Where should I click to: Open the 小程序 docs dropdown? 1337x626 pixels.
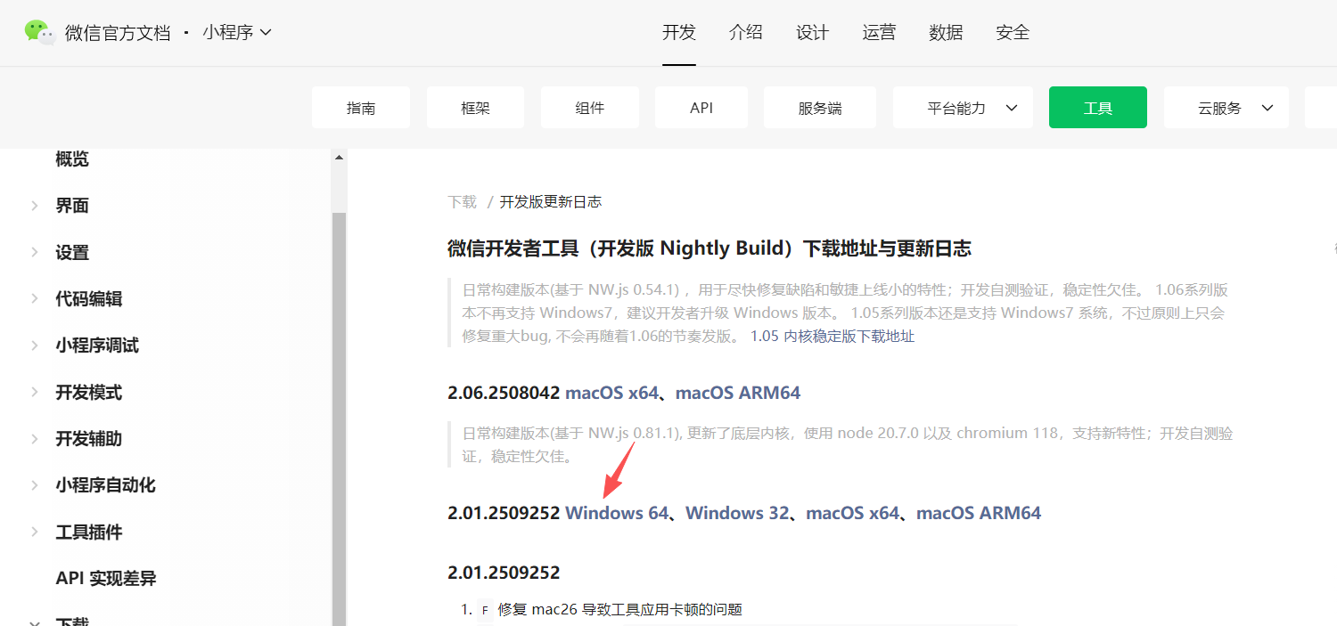[236, 33]
